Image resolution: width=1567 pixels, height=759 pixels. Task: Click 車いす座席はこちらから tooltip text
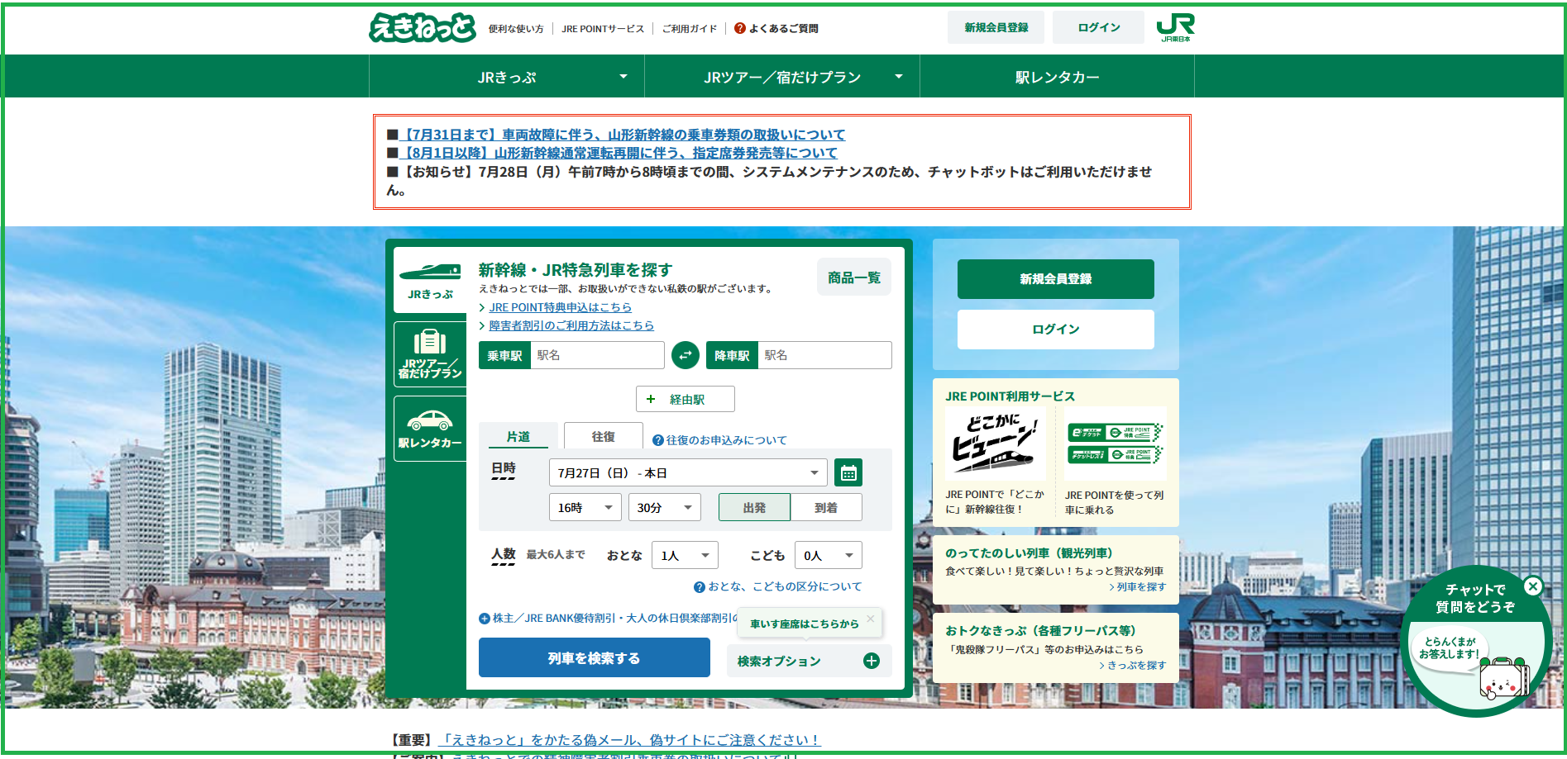(x=805, y=624)
